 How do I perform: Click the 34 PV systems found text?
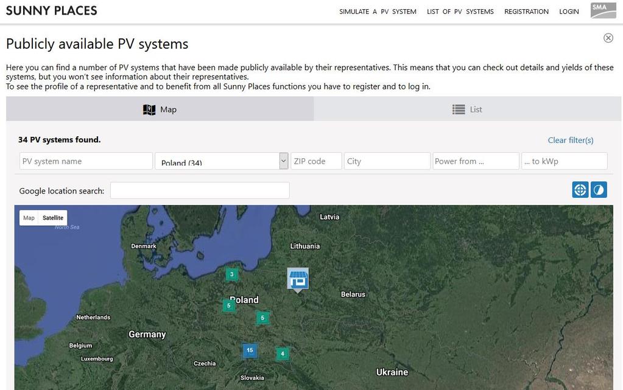60,139
